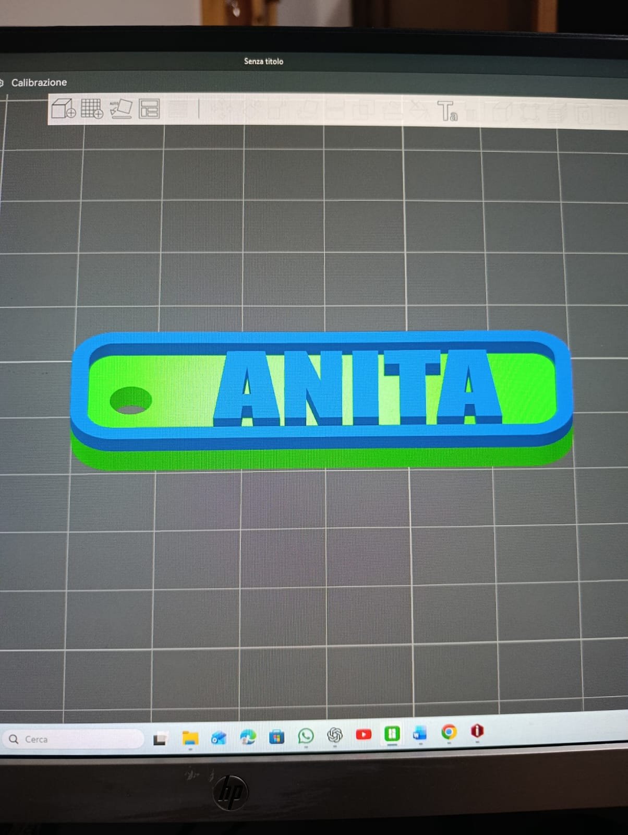Click the green Bambu Studio taskbar icon
The image size is (628, 835).
392,734
